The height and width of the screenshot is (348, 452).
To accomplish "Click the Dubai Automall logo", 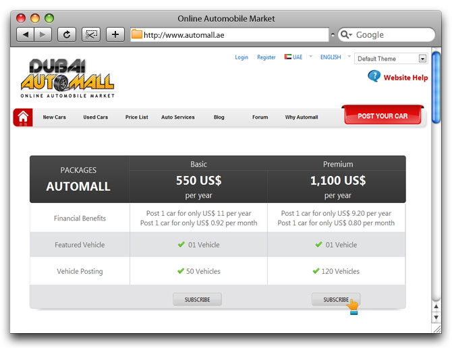I will click(x=67, y=78).
